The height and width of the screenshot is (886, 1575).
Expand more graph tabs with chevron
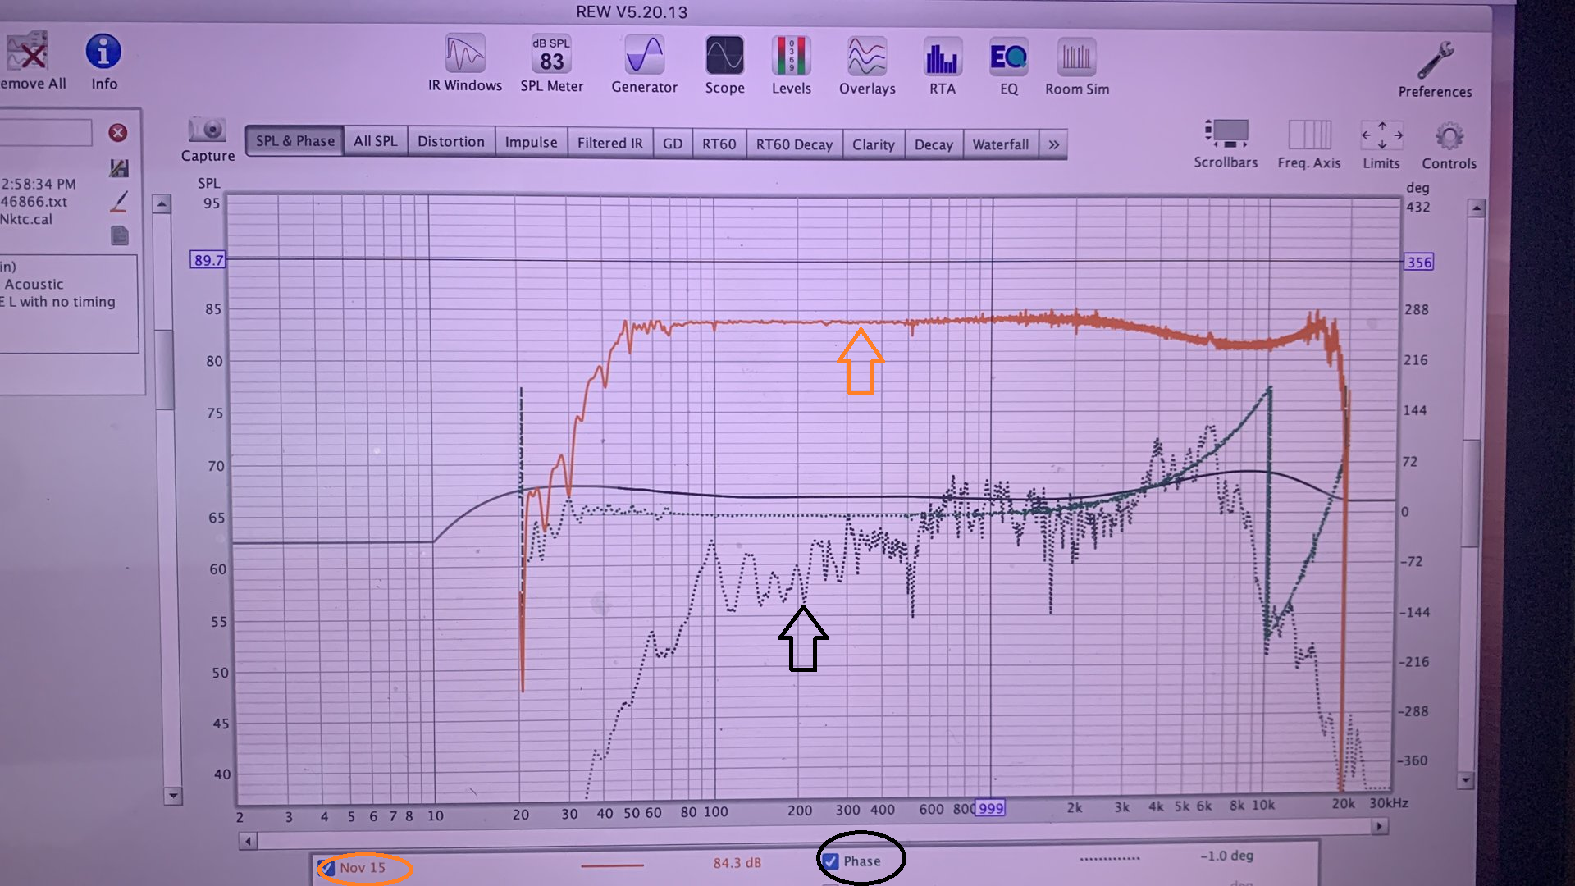(1053, 144)
